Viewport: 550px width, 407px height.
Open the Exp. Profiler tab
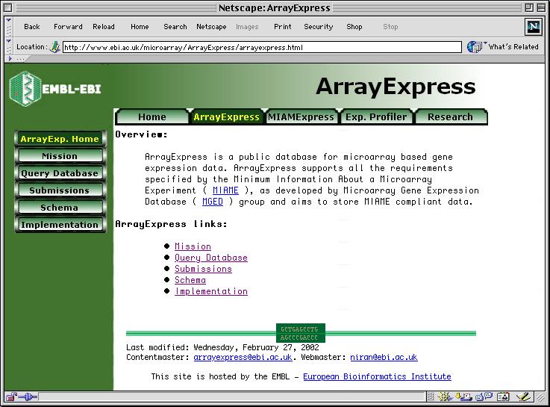376,116
